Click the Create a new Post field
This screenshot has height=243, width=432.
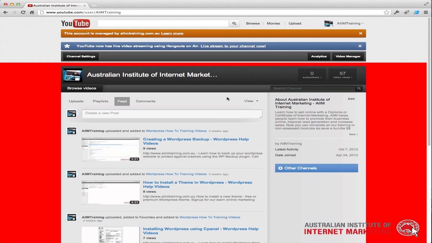172,114
